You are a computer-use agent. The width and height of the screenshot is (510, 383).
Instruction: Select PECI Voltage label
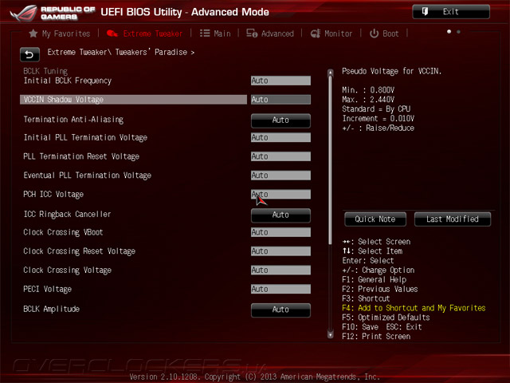[x=48, y=289]
